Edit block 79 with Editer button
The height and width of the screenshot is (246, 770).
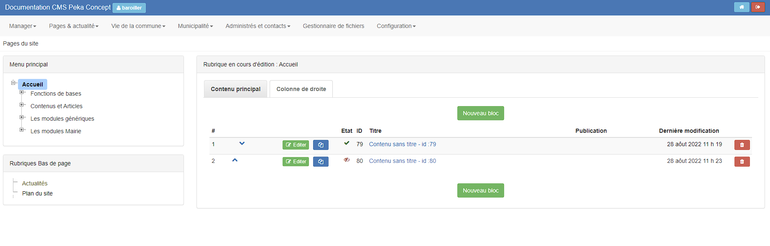point(296,145)
